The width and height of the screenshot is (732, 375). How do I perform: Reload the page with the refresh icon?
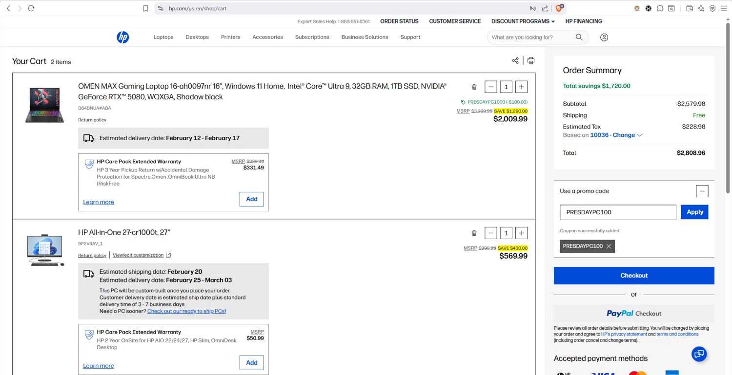point(31,8)
